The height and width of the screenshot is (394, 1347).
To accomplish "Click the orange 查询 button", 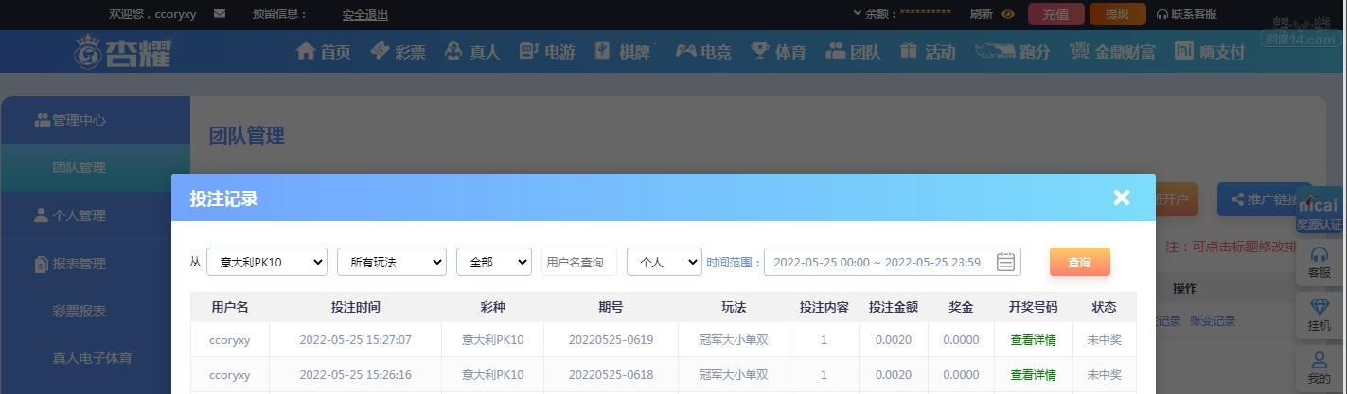I will [x=1079, y=262].
